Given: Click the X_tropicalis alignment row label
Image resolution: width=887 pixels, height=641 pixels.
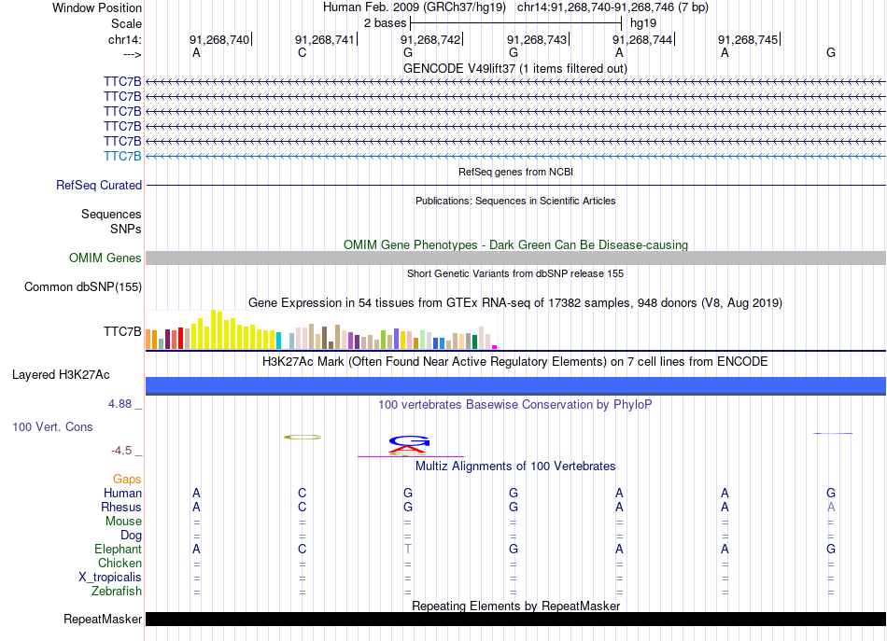Looking at the screenshot, I should pos(110,577).
